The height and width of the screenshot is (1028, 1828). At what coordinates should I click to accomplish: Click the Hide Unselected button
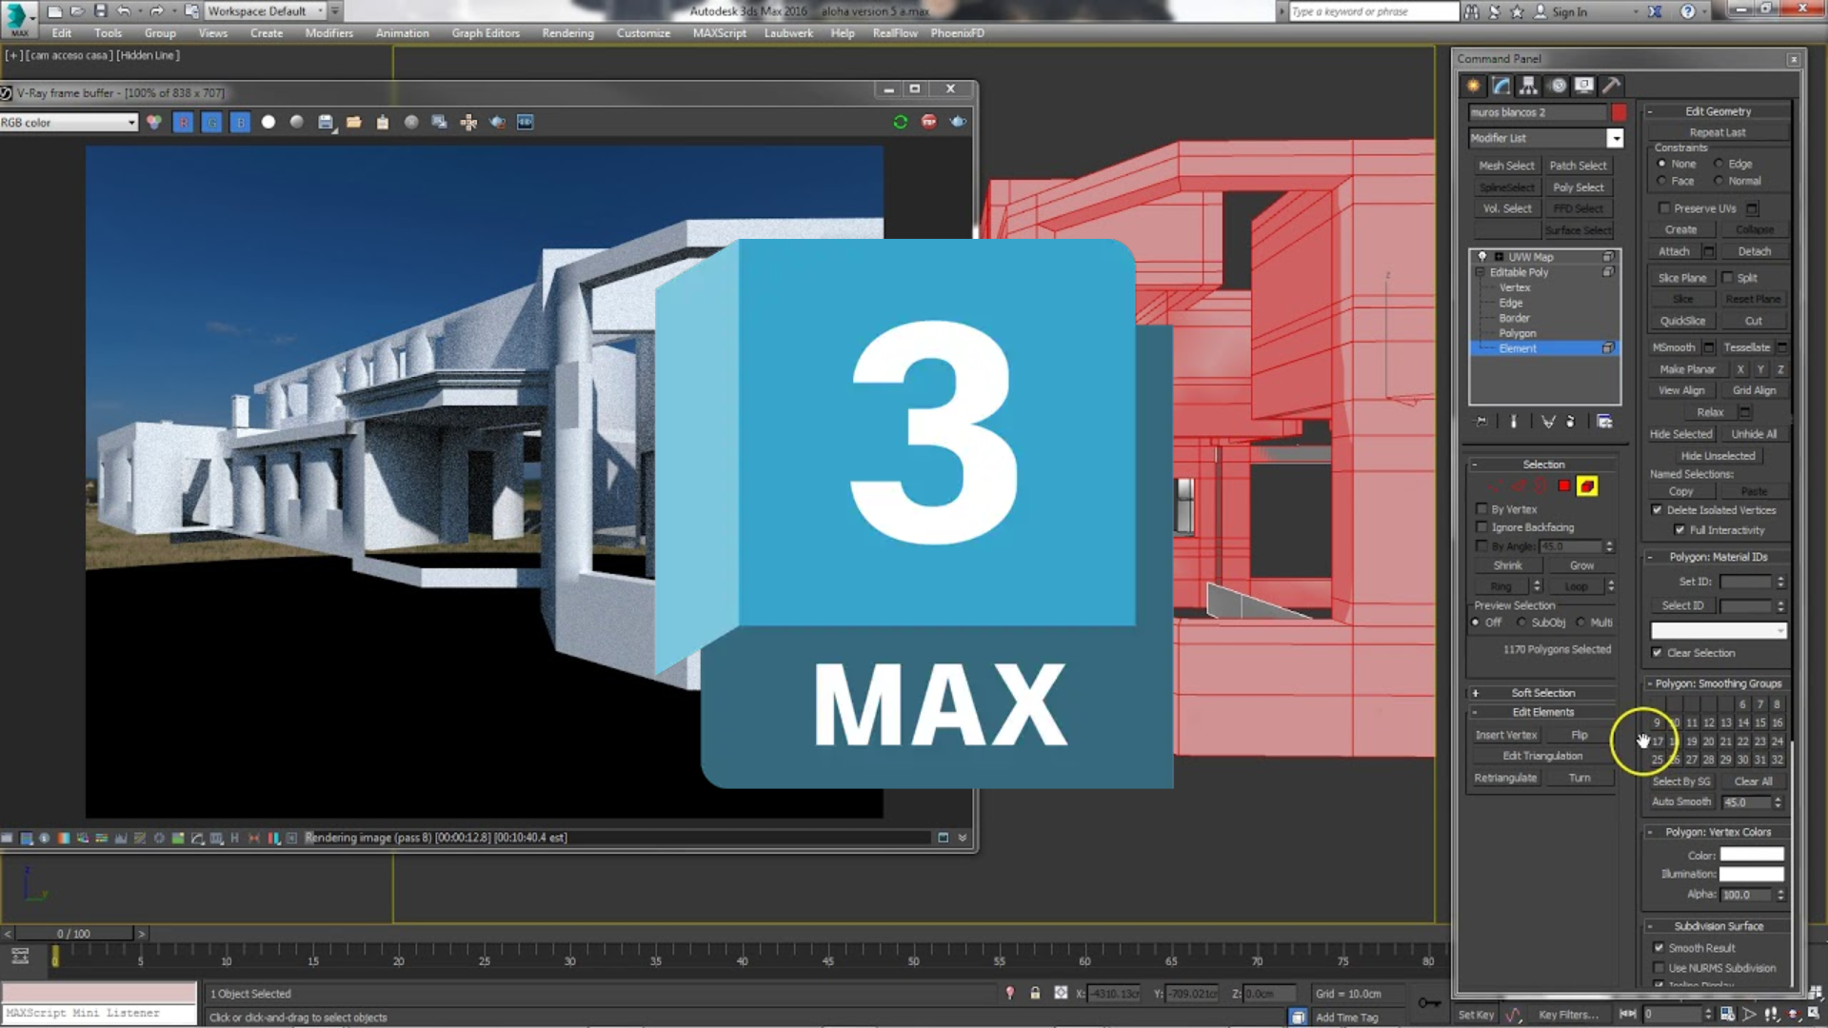click(x=1718, y=456)
